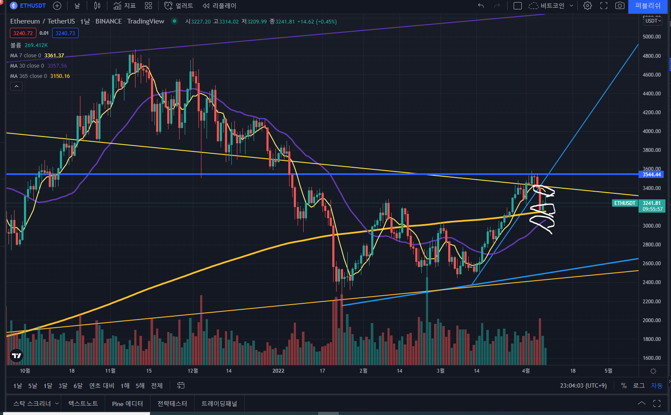
Task: Click the 3240.72 sell price box
Action: [x=23, y=33]
